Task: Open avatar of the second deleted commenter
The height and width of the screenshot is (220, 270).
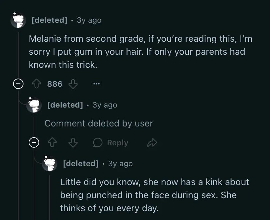Action: click(x=34, y=105)
